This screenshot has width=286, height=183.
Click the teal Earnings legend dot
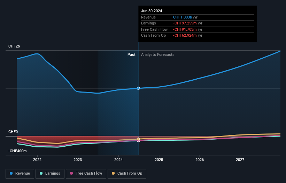point(41,173)
